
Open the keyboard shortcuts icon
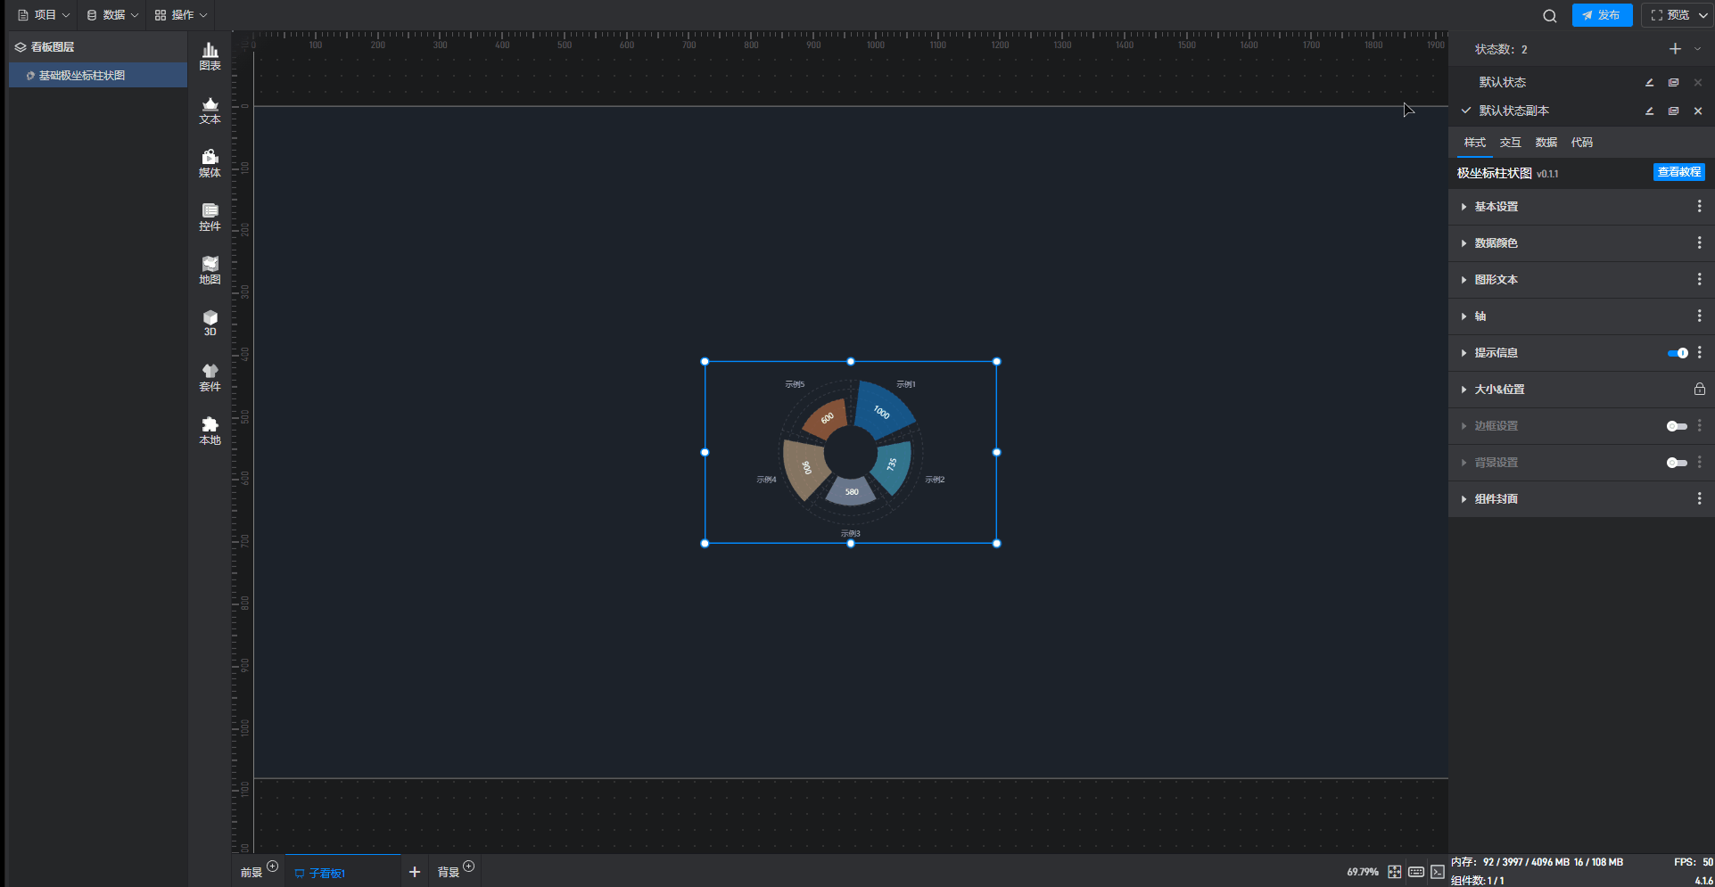coord(1416,872)
